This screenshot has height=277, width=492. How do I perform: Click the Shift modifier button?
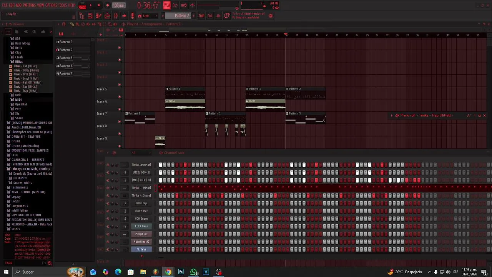pyautogui.click(x=201, y=16)
